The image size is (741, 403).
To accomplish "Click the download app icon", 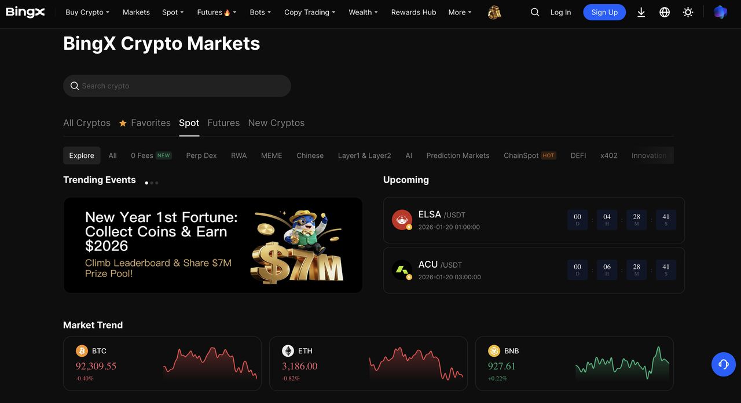I will [641, 12].
